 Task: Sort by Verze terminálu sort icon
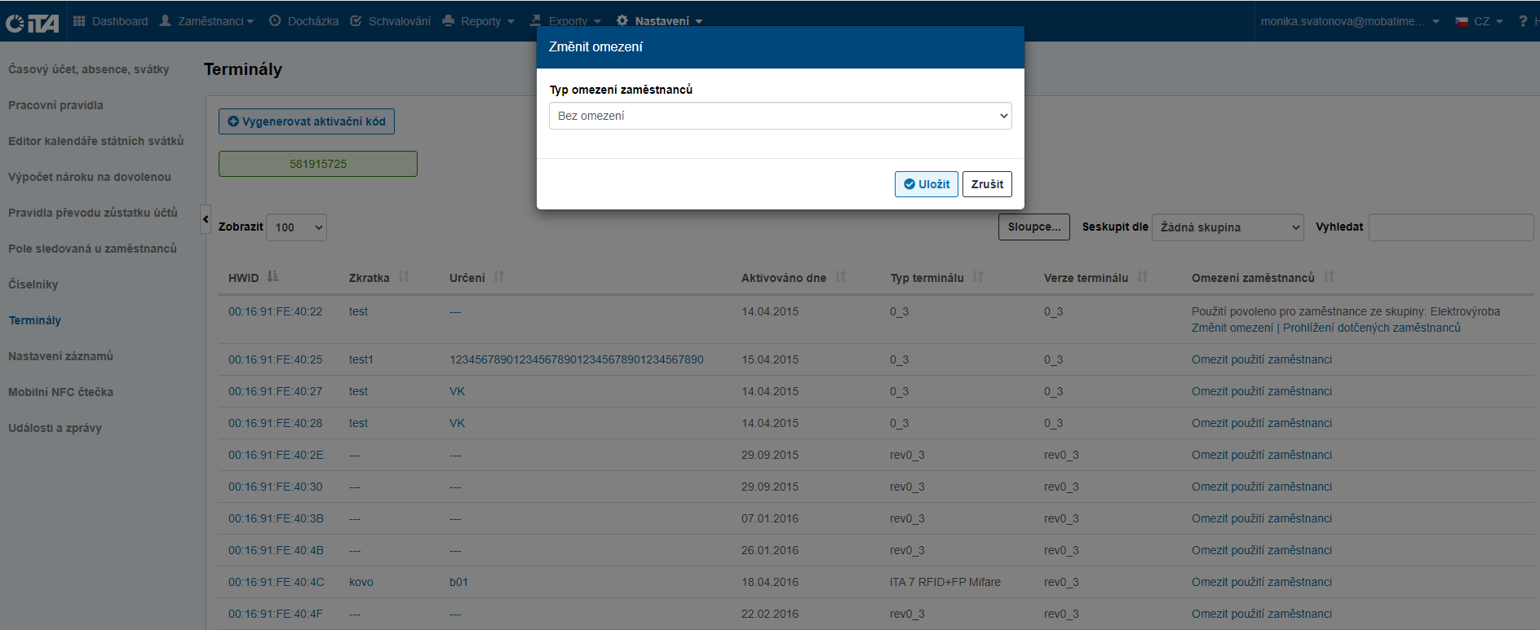point(1143,277)
